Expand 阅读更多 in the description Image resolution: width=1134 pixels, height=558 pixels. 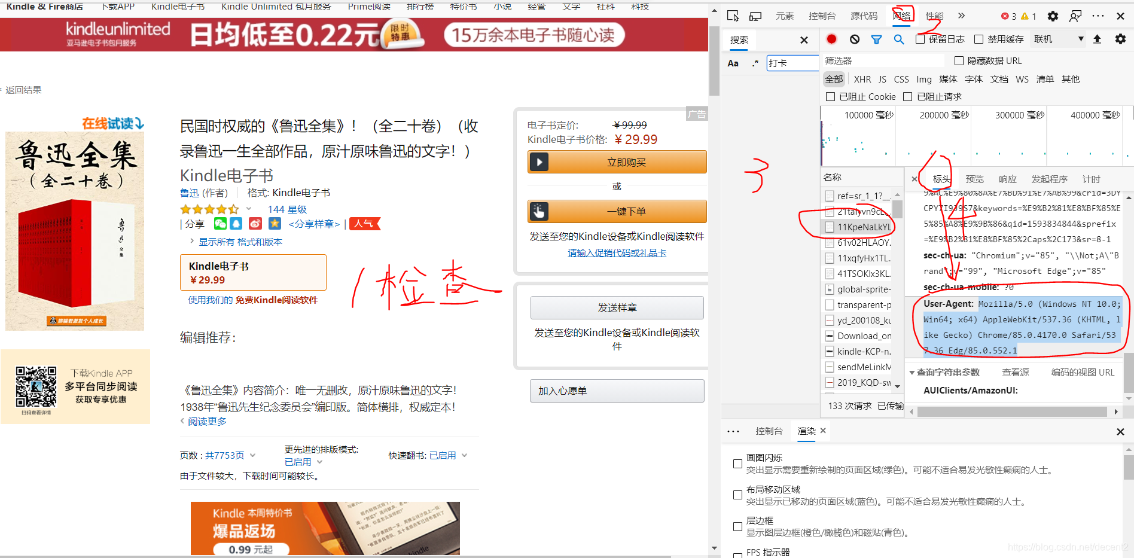(207, 421)
